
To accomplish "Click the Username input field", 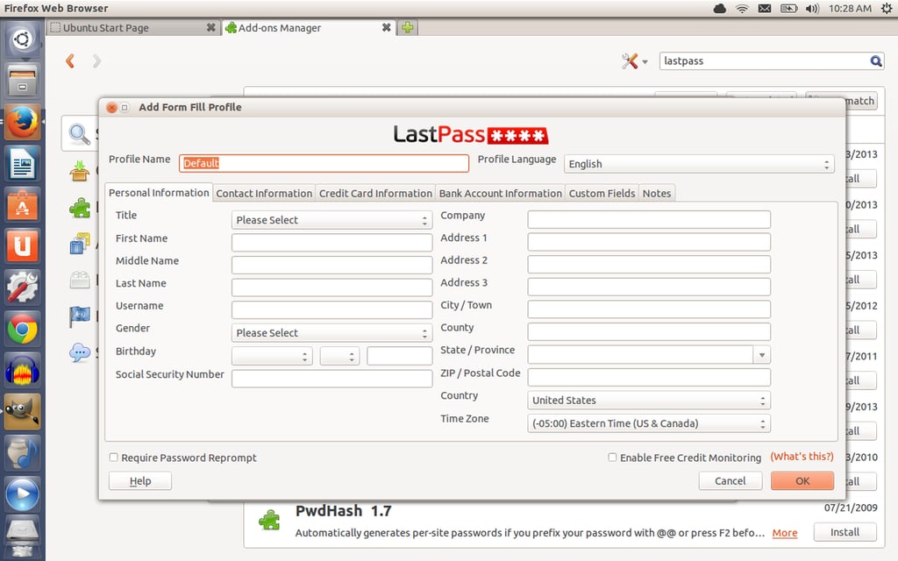I will pyautogui.click(x=331, y=309).
